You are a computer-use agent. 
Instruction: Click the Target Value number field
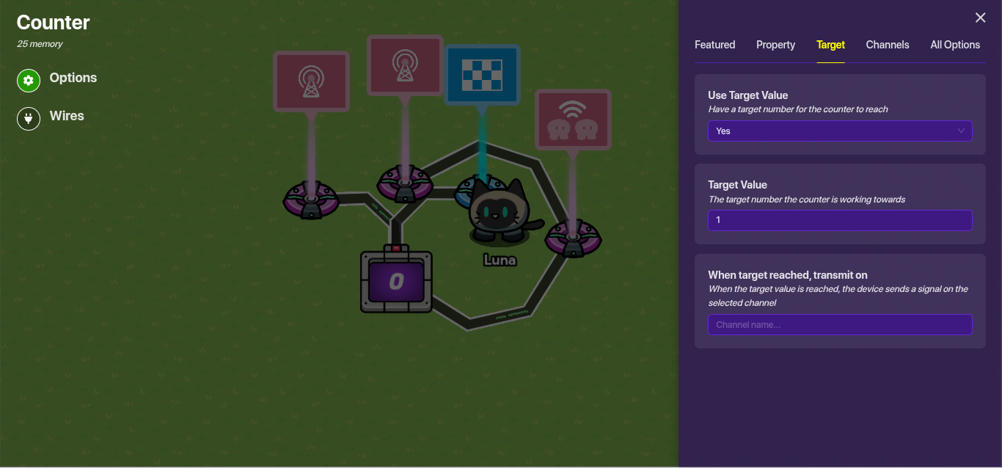(x=839, y=220)
